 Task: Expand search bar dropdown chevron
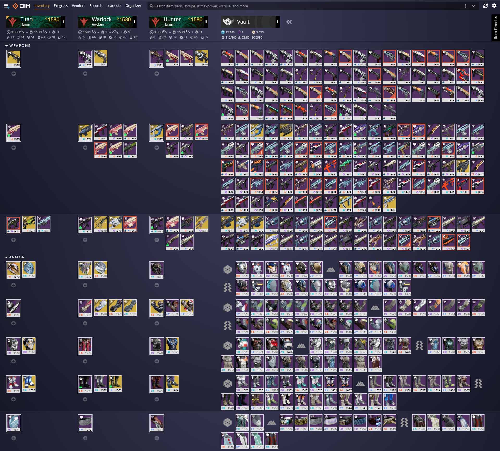click(473, 6)
